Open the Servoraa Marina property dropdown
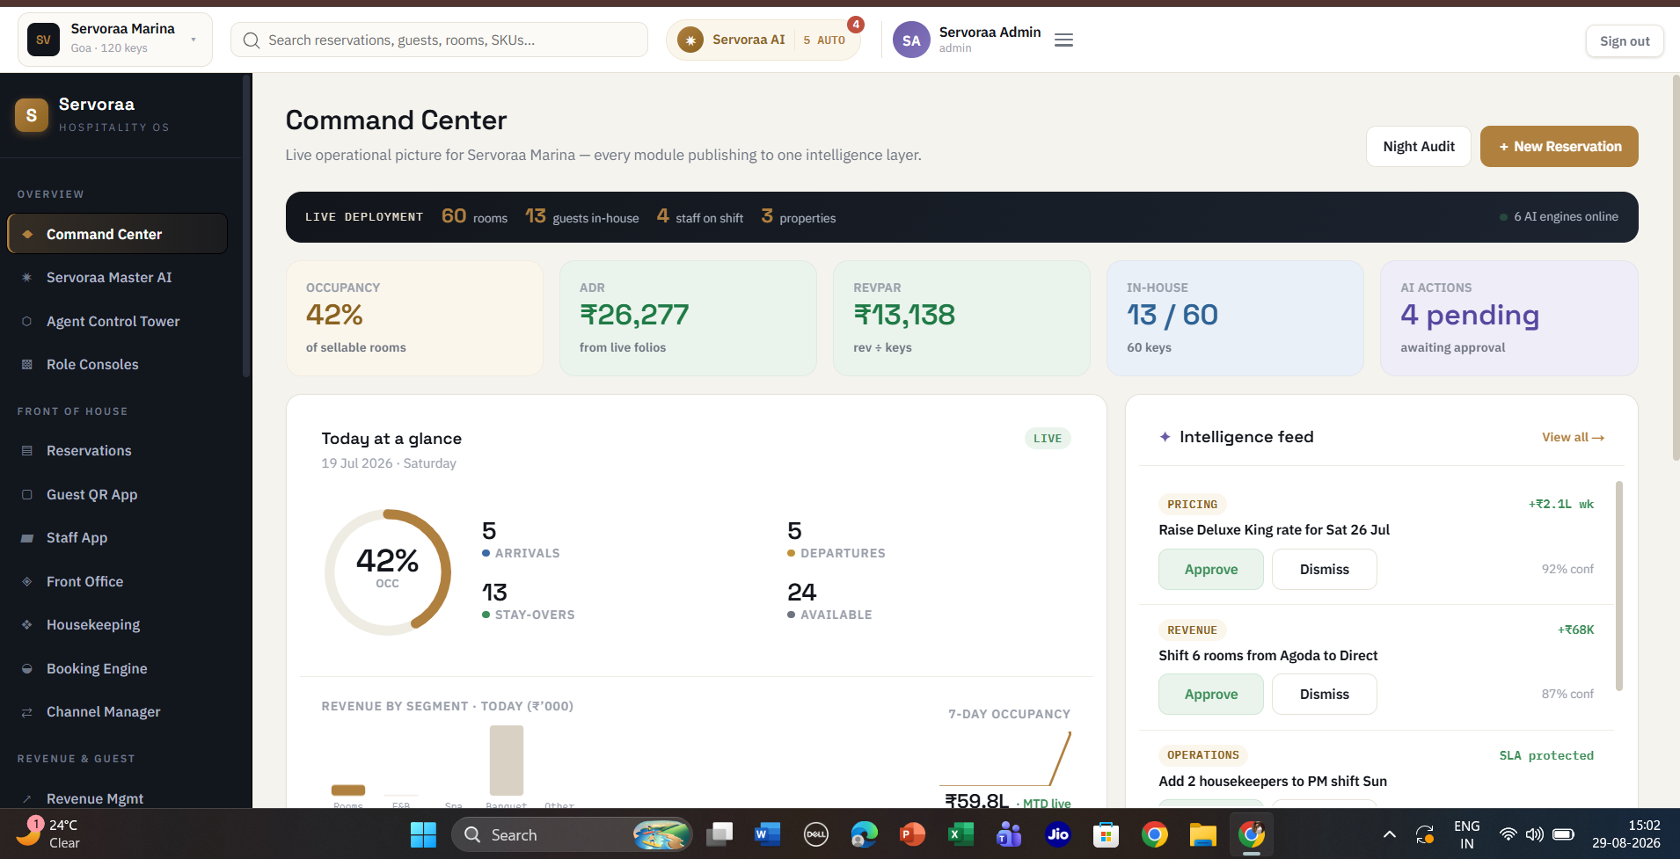 coord(115,40)
